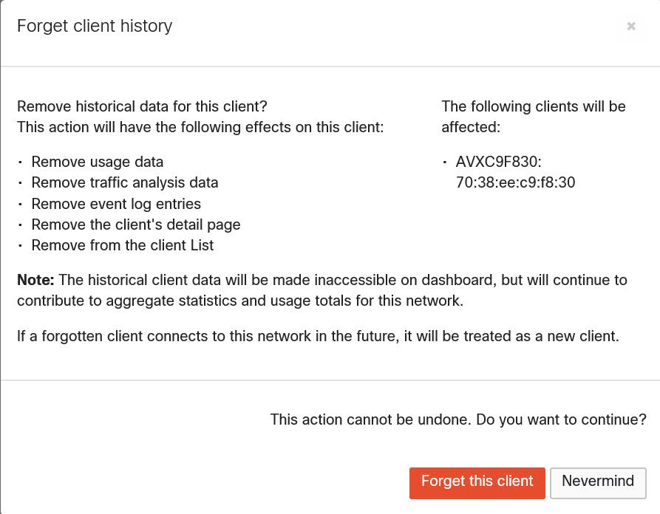This screenshot has height=514, width=660.
Task: Click the action cannot be undone warning
Action: [x=458, y=419]
